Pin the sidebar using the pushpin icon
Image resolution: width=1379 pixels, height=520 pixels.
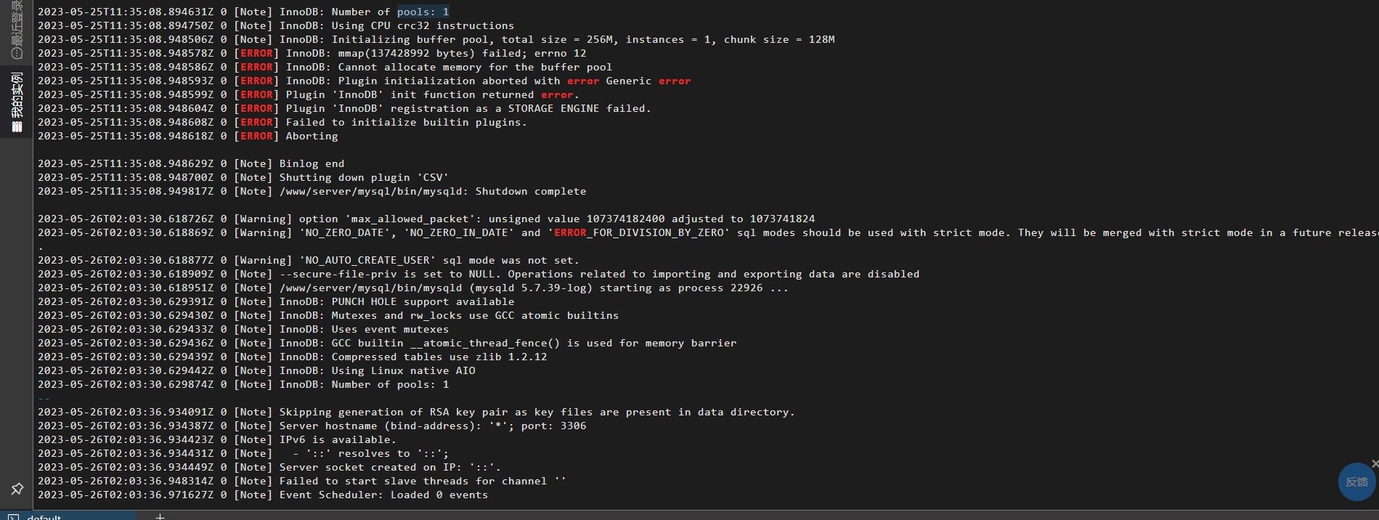tap(17, 489)
